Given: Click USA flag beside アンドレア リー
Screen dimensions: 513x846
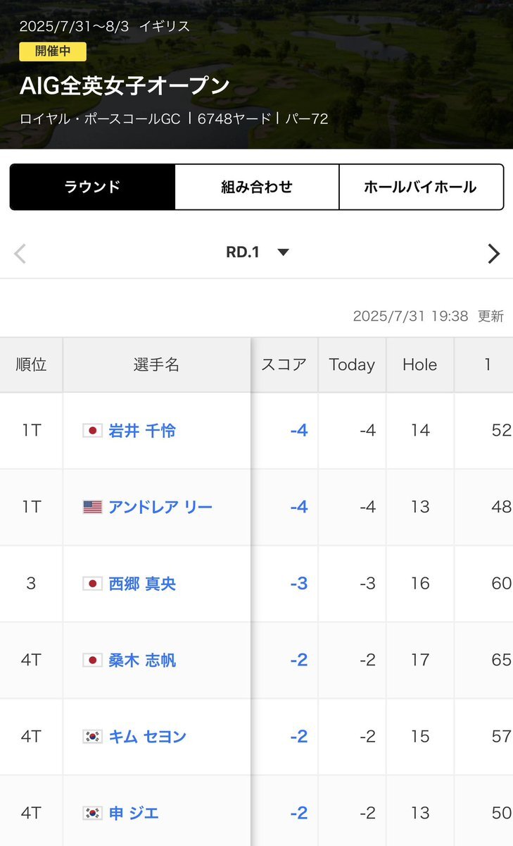Looking at the screenshot, I should coord(92,507).
